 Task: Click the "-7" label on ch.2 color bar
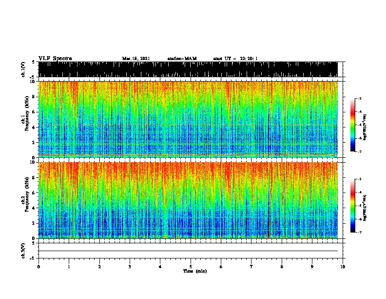click(360, 232)
